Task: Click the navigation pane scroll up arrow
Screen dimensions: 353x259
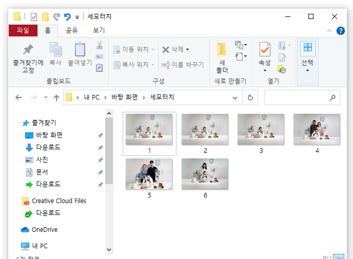Action: [x=109, y=114]
